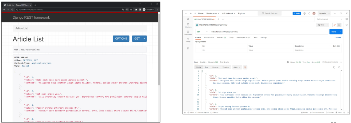Image resolution: width=351 pixels, height=123 pixels.
Task: Open the Postman code snippet panel
Action: 347,25
